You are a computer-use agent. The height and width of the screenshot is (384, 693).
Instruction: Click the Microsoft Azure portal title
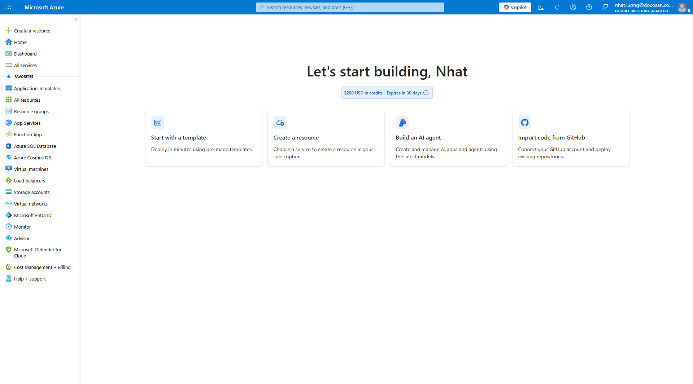click(44, 7)
